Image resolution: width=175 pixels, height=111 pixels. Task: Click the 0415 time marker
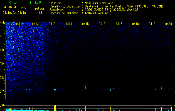click(85, 24)
